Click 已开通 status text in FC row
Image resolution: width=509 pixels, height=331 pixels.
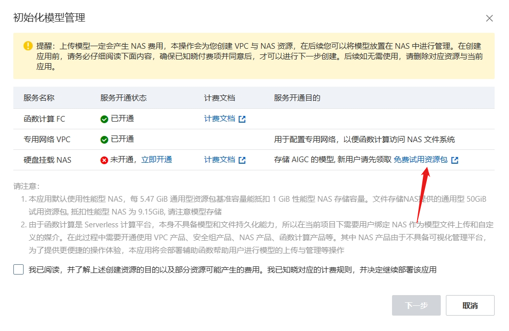tap(123, 119)
